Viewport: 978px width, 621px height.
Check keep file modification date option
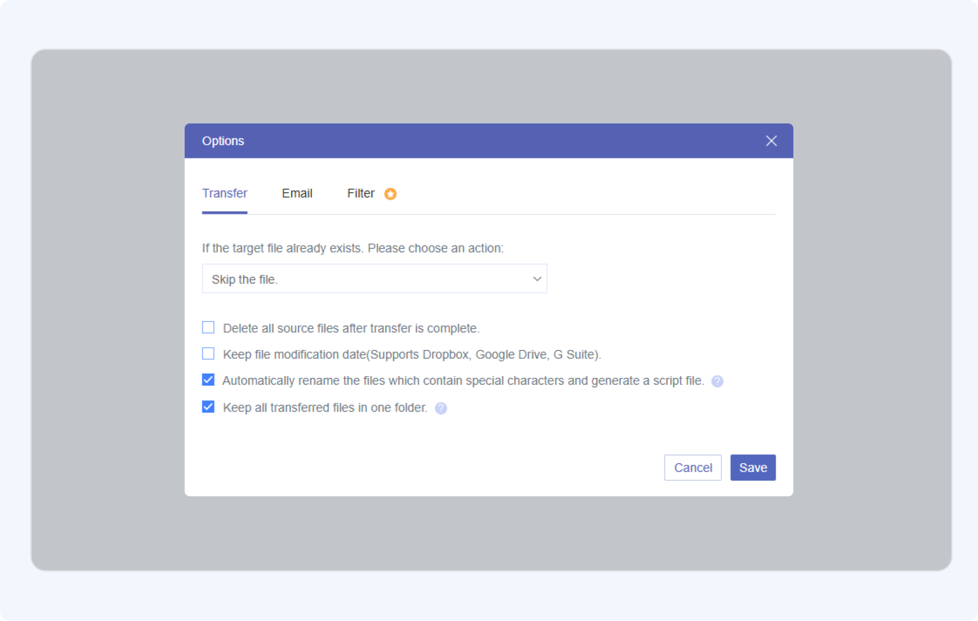[208, 354]
